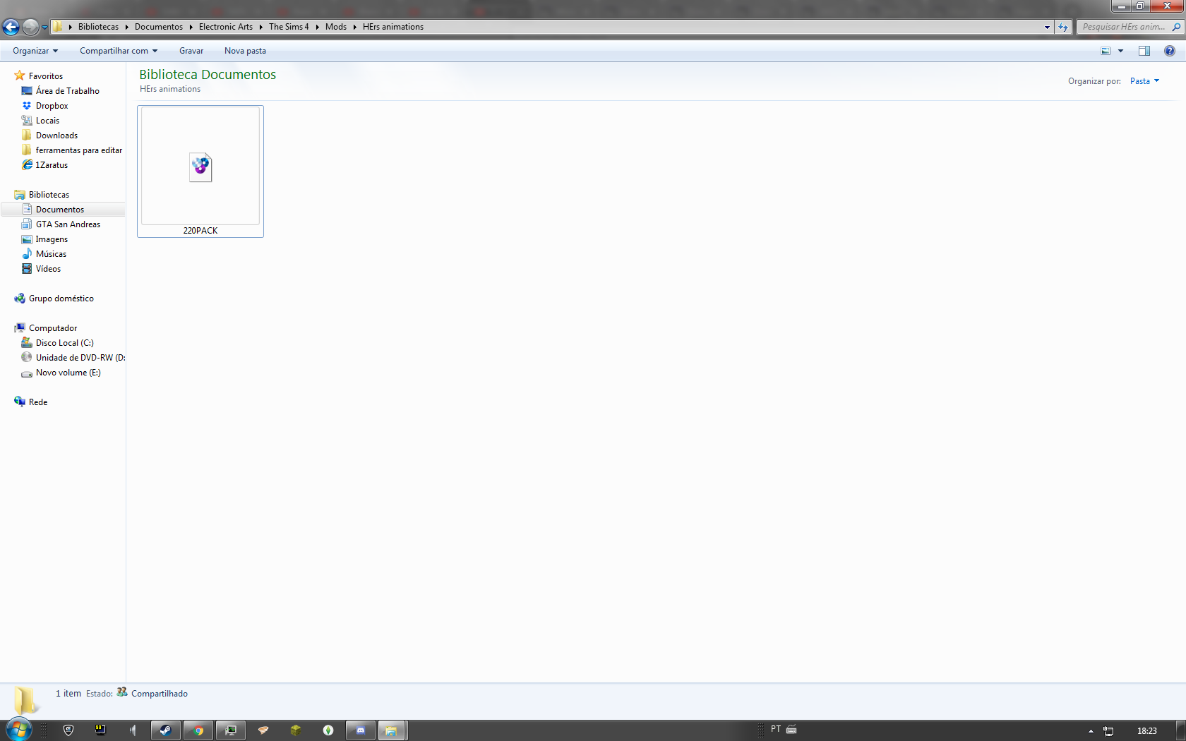Select The Sims 4 breadcrumb segment
Image resolution: width=1186 pixels, height=741 pixels.
[x=289, y=27]
